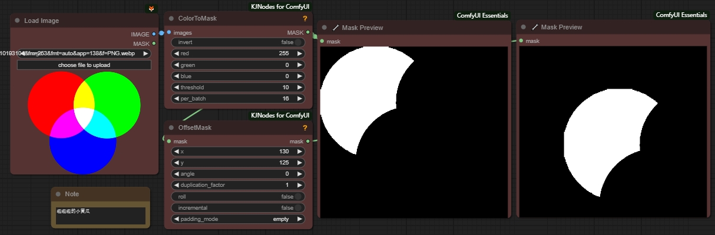Click the threshold value slider field
This screenshot has height=235, width=715.
pyautogui.click(x=238, y=88)
